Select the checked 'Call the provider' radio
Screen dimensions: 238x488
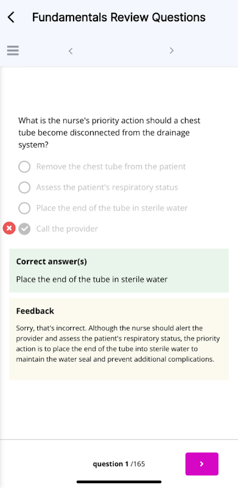24,229
